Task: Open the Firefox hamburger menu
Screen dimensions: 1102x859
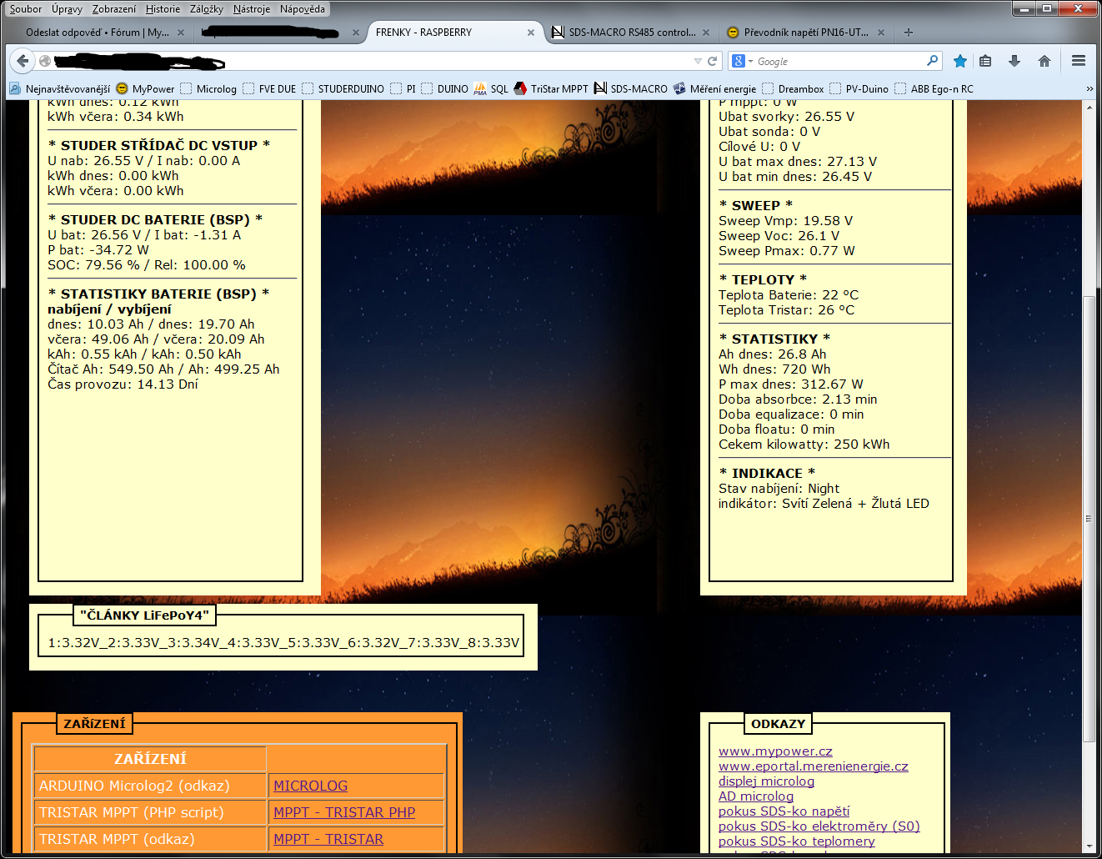Action: (x=1079, y=61)
